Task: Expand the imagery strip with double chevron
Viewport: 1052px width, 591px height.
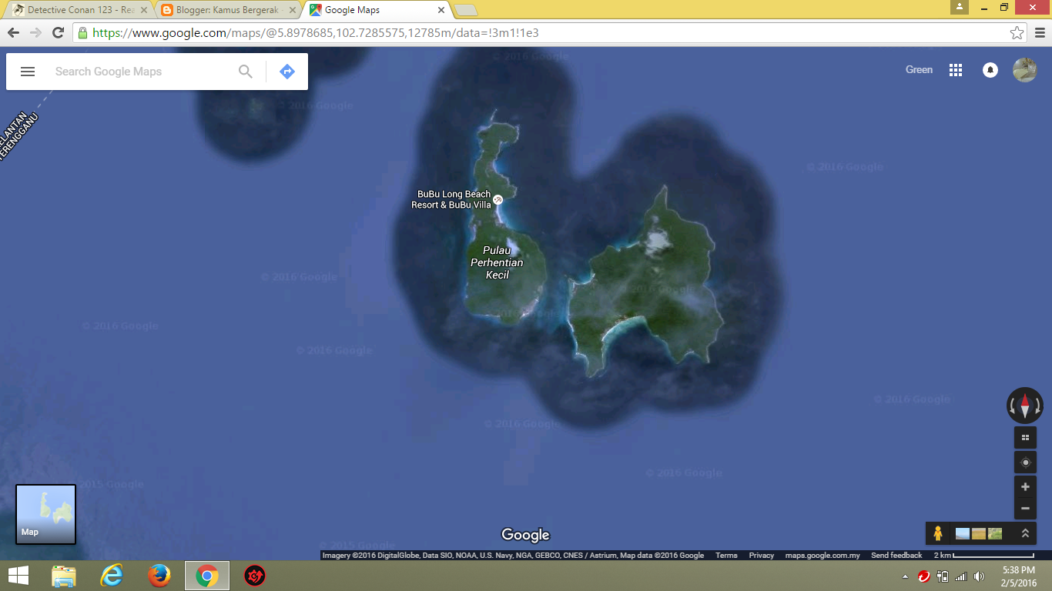Action: pyautogui.click(x=1025, y=533)
